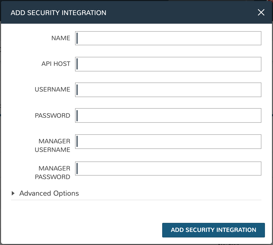Click into the API Host text box
The width and height of the screenshot is (273, 245).
click(x=168, y=64)
